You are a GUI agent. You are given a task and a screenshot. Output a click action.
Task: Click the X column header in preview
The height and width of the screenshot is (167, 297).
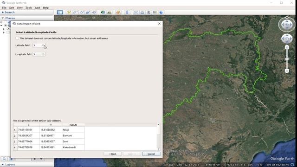pyautogui.click(x=28, y=125)
